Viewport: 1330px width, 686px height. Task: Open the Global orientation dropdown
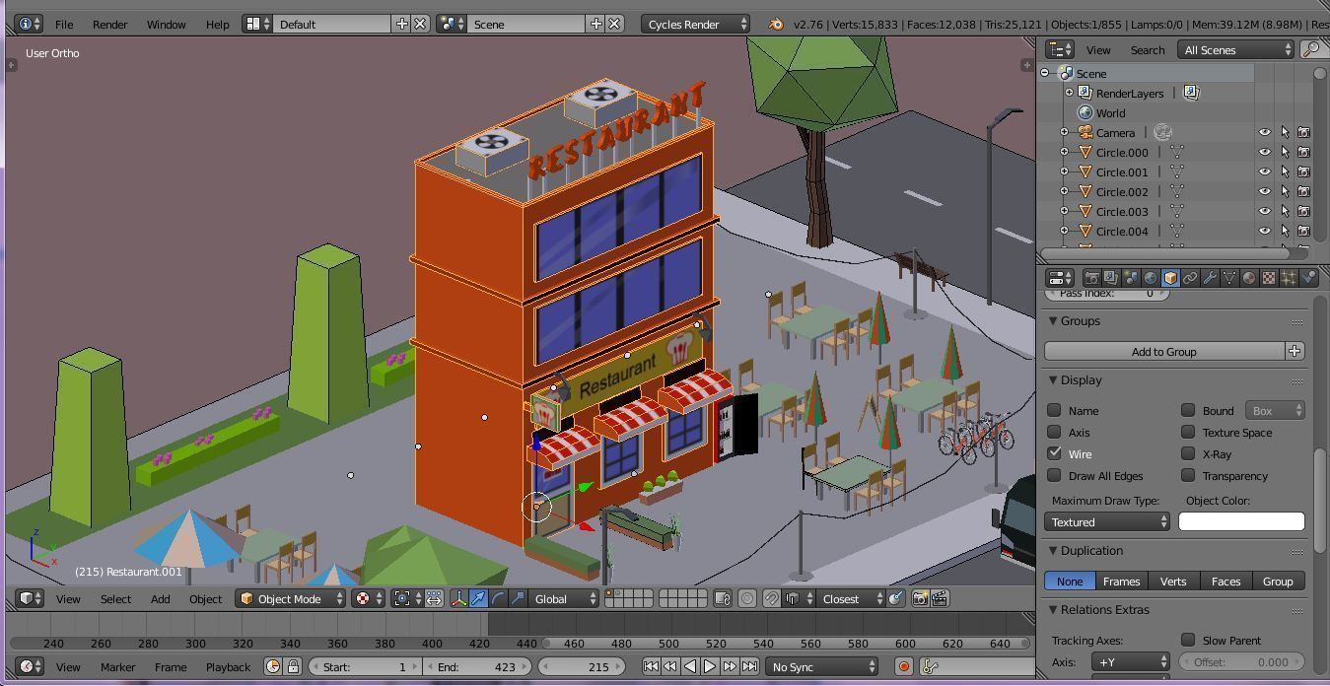pos(564,598)
